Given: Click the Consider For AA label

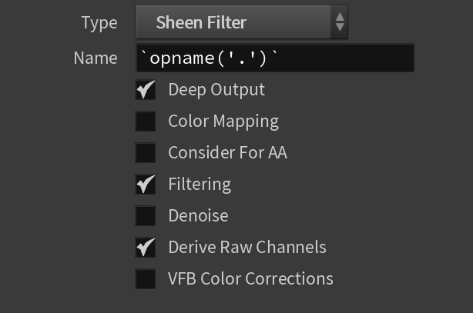Looking at the screenshot, I should [x=228, y=152].
